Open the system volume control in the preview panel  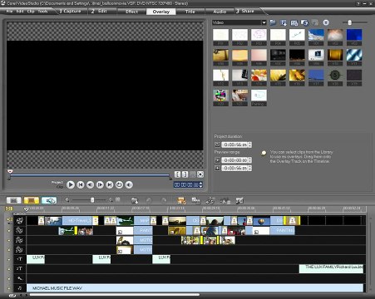pos(129,184)
